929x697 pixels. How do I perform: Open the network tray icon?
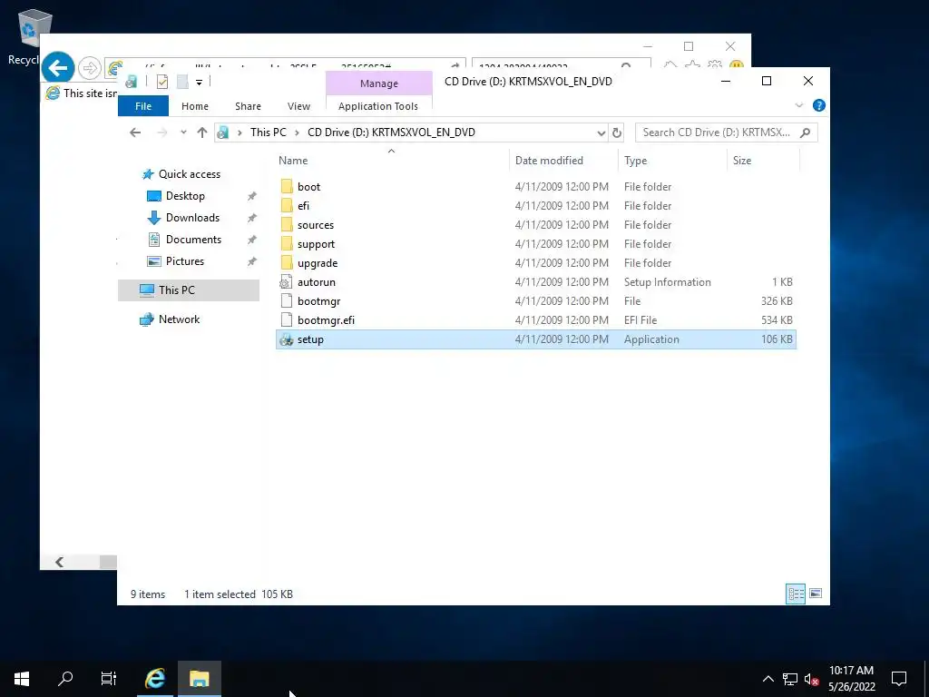(790, 679)
